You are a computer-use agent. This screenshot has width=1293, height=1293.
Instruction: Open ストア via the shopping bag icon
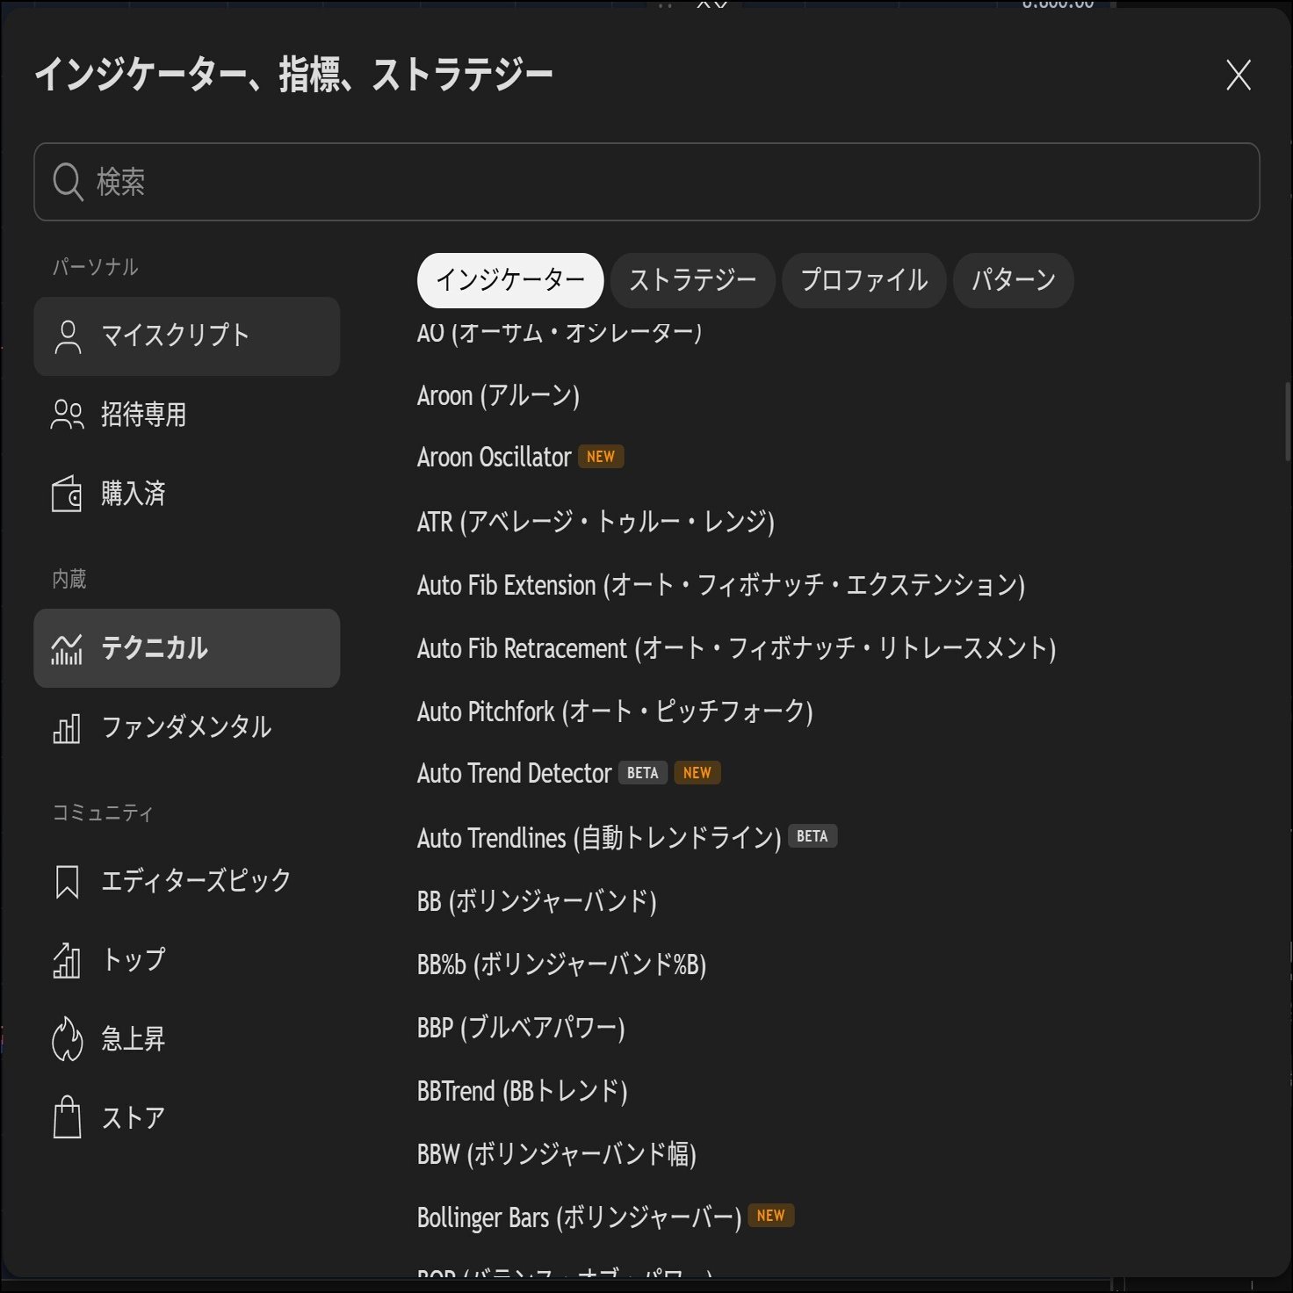68,1116
